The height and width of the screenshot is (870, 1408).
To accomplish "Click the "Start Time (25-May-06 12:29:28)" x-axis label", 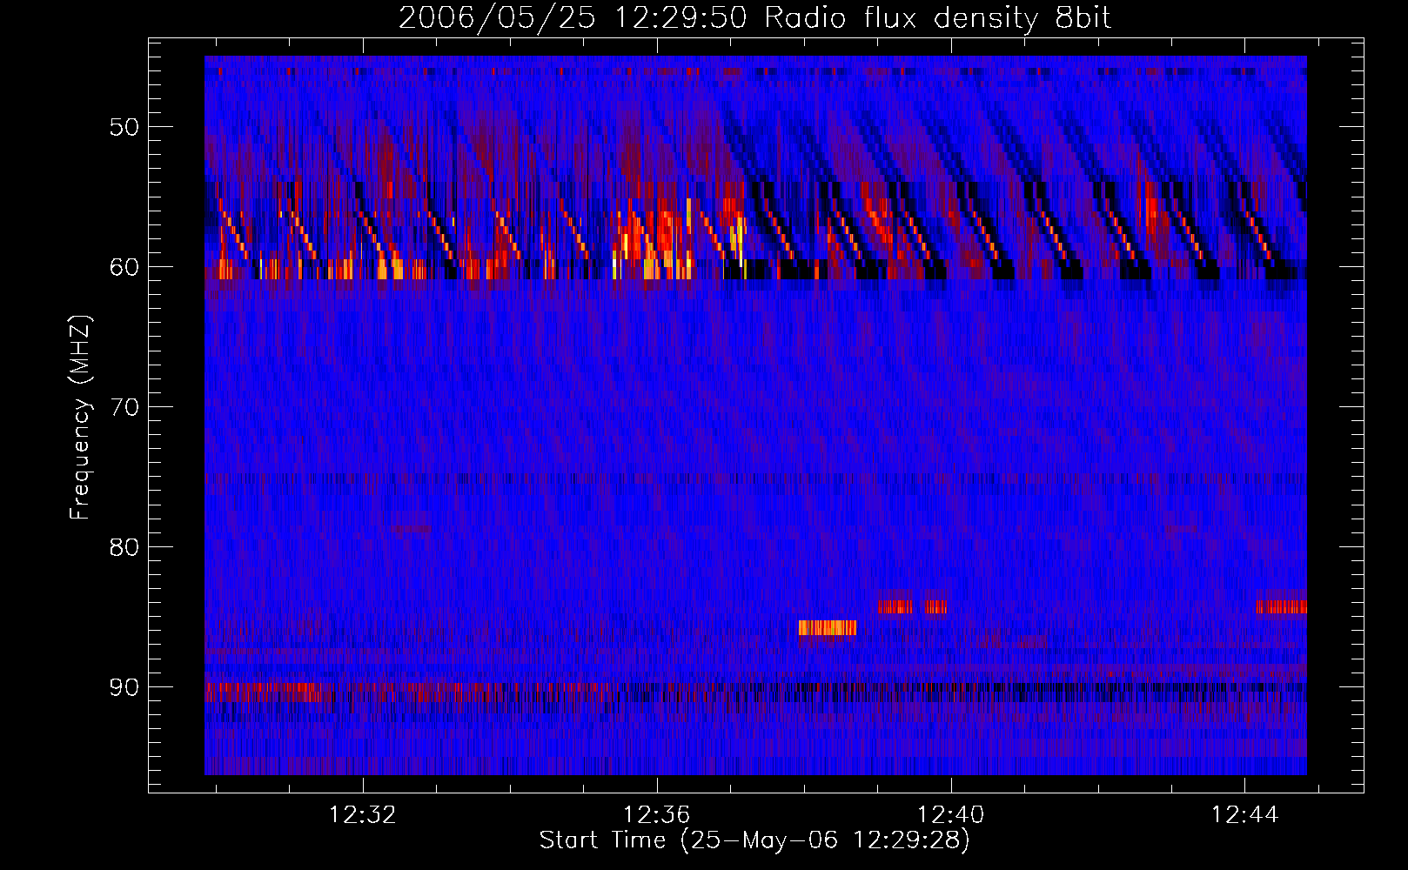I will coord(754,840).
